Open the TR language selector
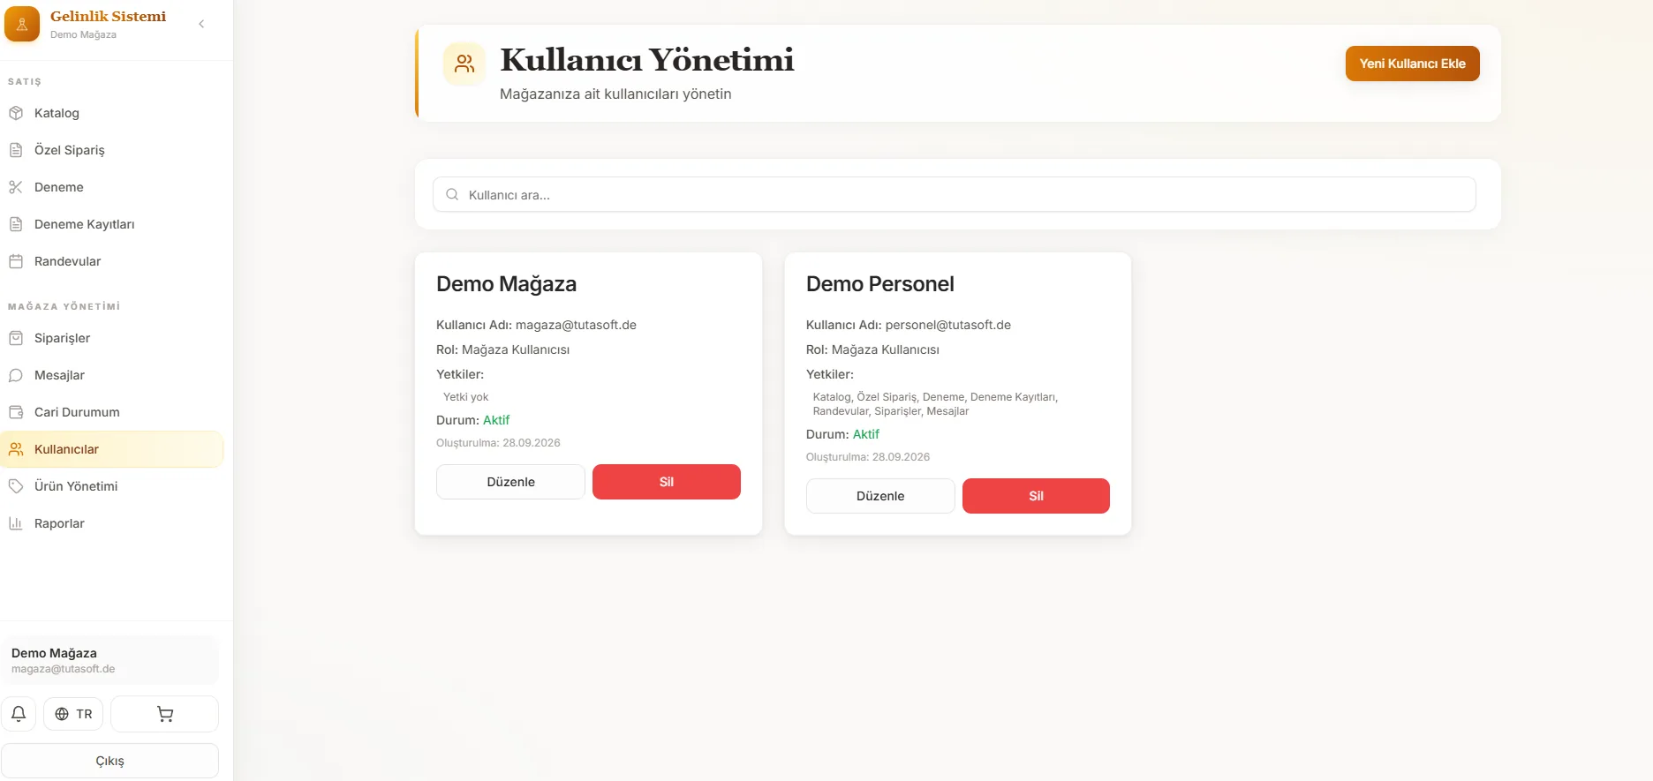1653x781 pixels. [x=73, y=714]
